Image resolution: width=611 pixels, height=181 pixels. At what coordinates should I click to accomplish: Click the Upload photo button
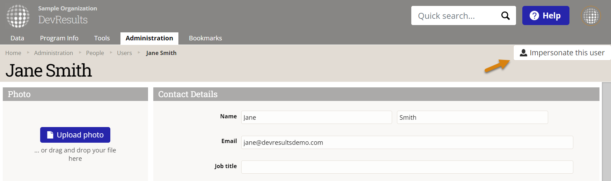[75, 135]
